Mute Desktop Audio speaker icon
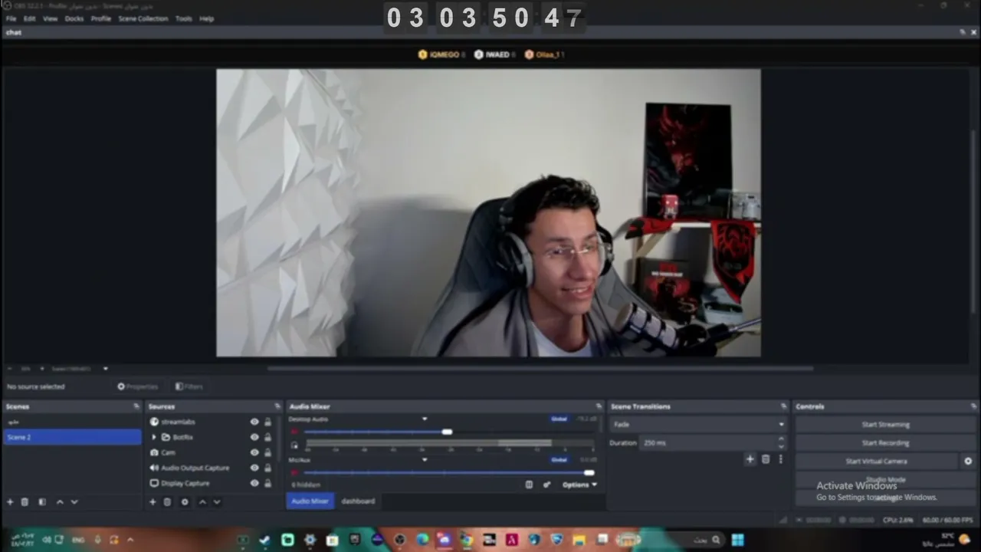The height and width of the screenshot is (552, 981). [294, 432]
